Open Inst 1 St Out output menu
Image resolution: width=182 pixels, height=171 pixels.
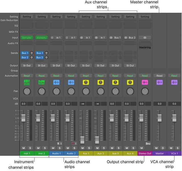pyautogui.click(x=27, y=65)
